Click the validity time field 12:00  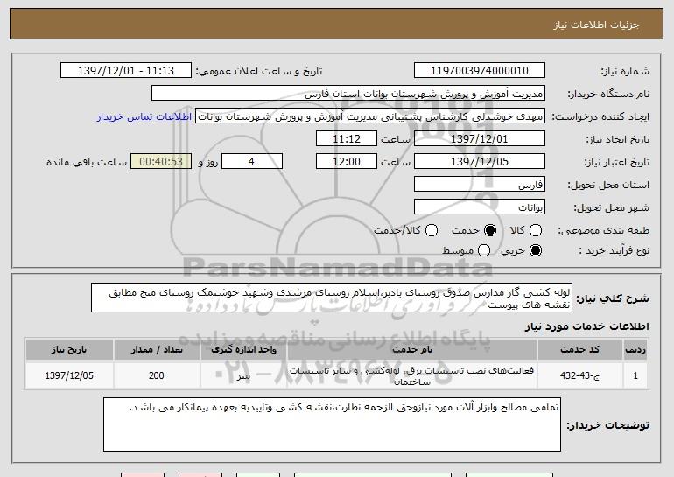(347, 162)
